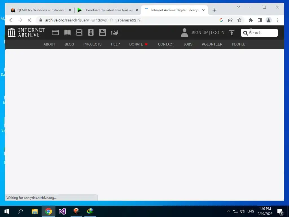Open the Video film icon
The height and width of the screenshot is (217, 289).
coord(79,32)
